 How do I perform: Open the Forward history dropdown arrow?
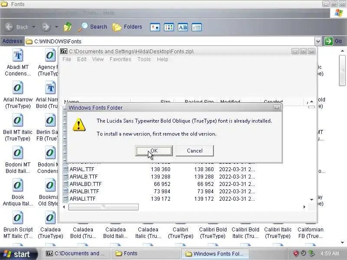point(56,27)
